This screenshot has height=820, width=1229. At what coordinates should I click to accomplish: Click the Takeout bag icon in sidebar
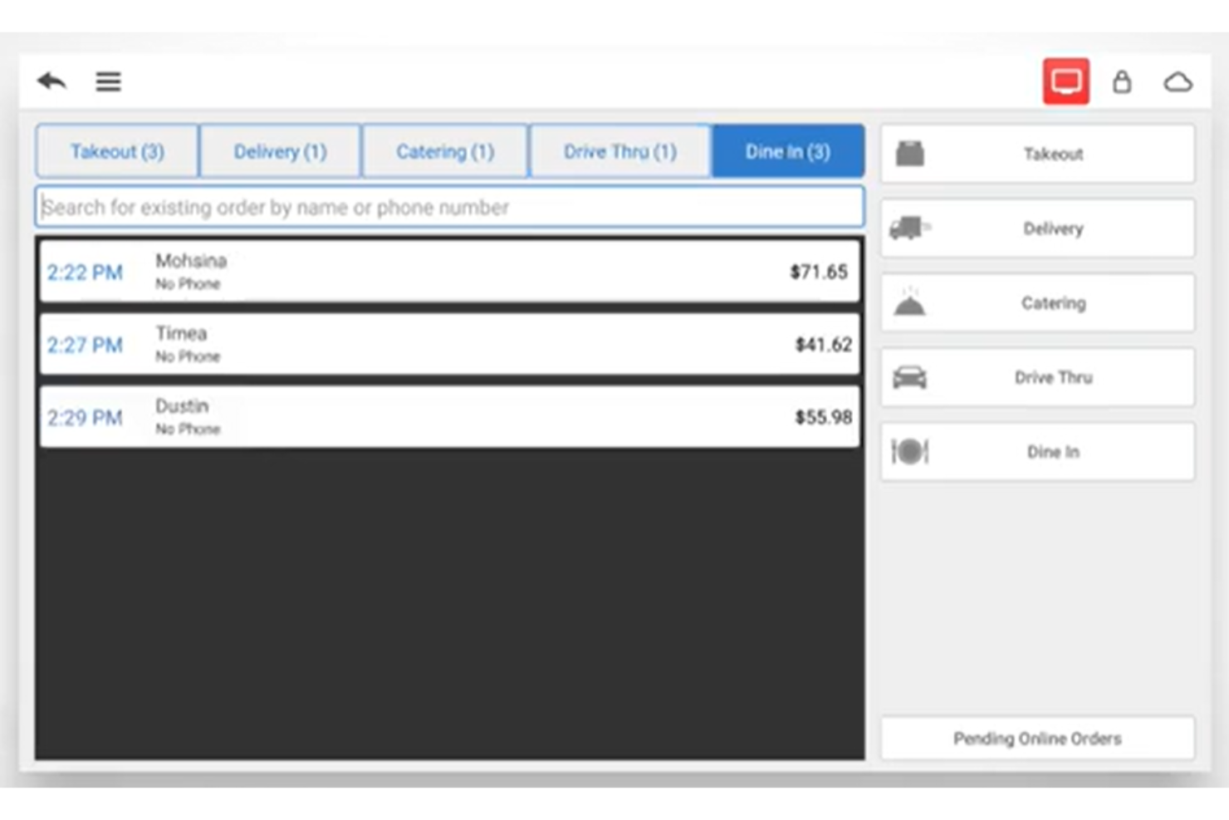click(910, 153)
